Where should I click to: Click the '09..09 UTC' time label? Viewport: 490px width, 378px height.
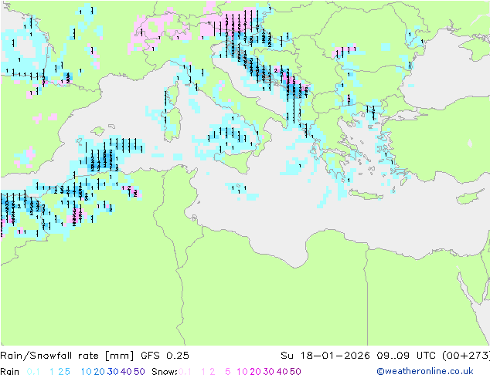(406, 355)
